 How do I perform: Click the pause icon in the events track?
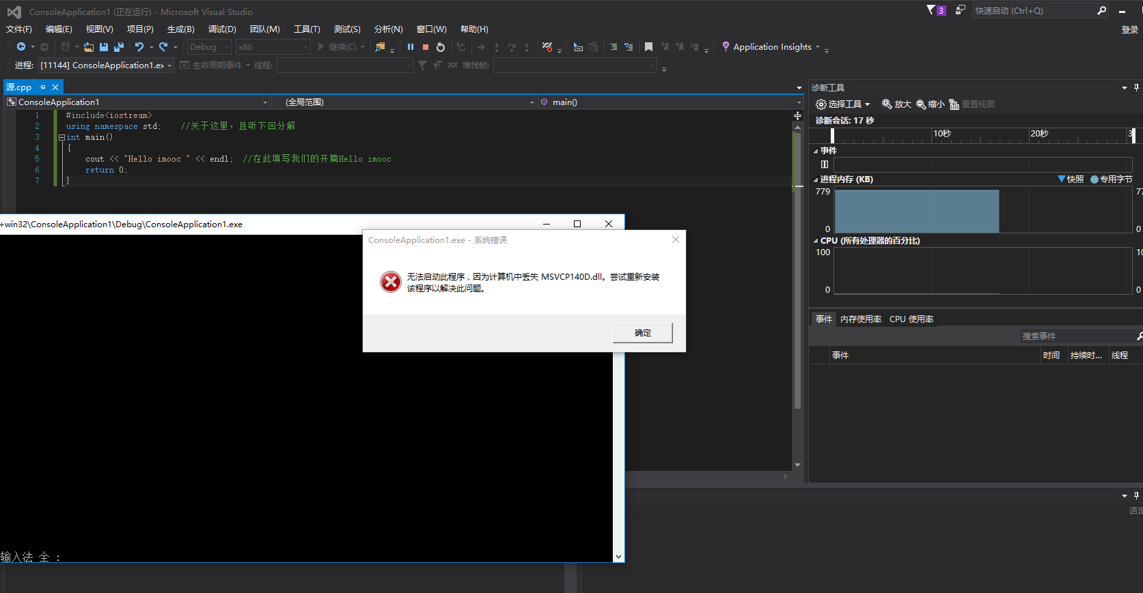coord(825,164)
